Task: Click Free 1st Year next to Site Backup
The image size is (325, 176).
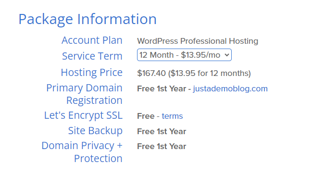Action: coord(162,131)
